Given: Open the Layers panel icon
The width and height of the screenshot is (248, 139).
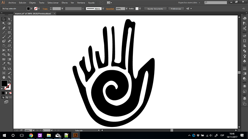Looking at the screenshot, I should 244,98.
